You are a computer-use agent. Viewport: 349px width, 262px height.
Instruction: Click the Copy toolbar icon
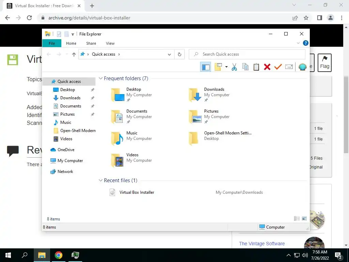coord(245,67)
